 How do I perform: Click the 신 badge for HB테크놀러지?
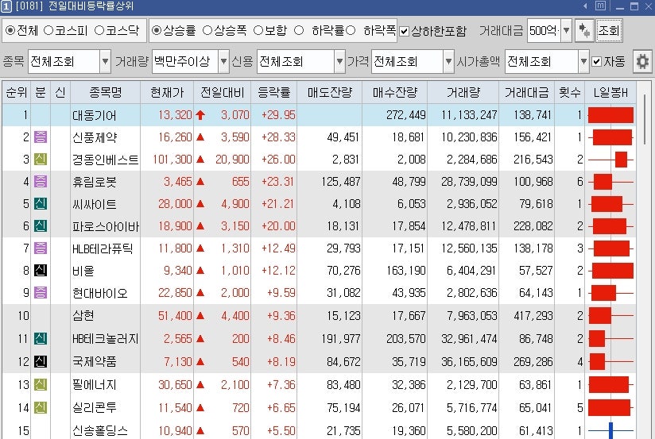pos(41,338)
